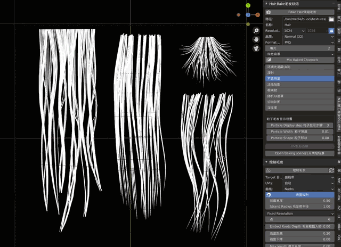The width and height of the screenshot is (341, 247).
Task: Open the Target 曲线带 dropdown
Action: (x=308, y=177)
